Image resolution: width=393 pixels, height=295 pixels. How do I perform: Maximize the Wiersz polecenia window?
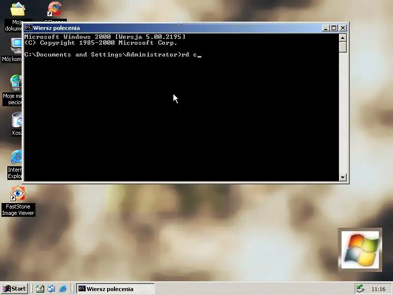pos(334,28)
